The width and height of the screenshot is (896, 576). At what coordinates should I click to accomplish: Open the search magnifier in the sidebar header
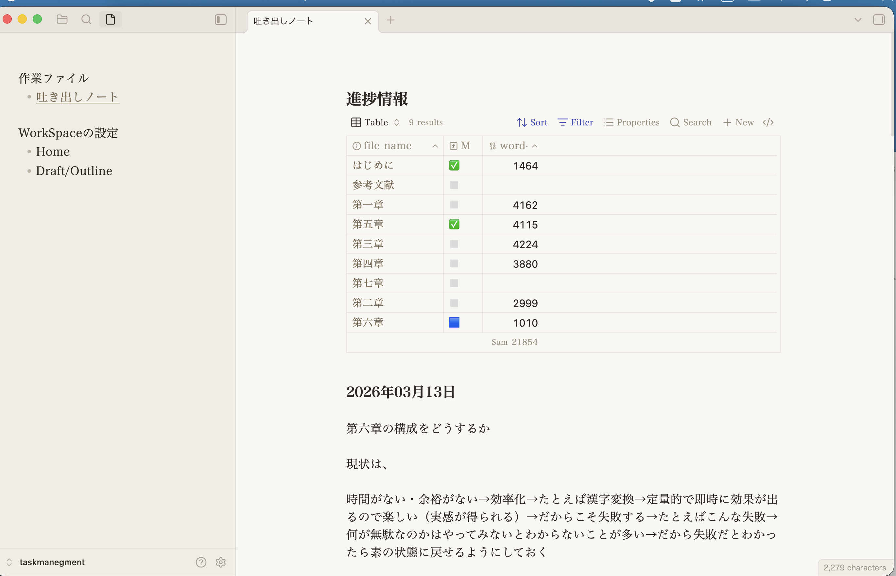[x=86, y=19]
